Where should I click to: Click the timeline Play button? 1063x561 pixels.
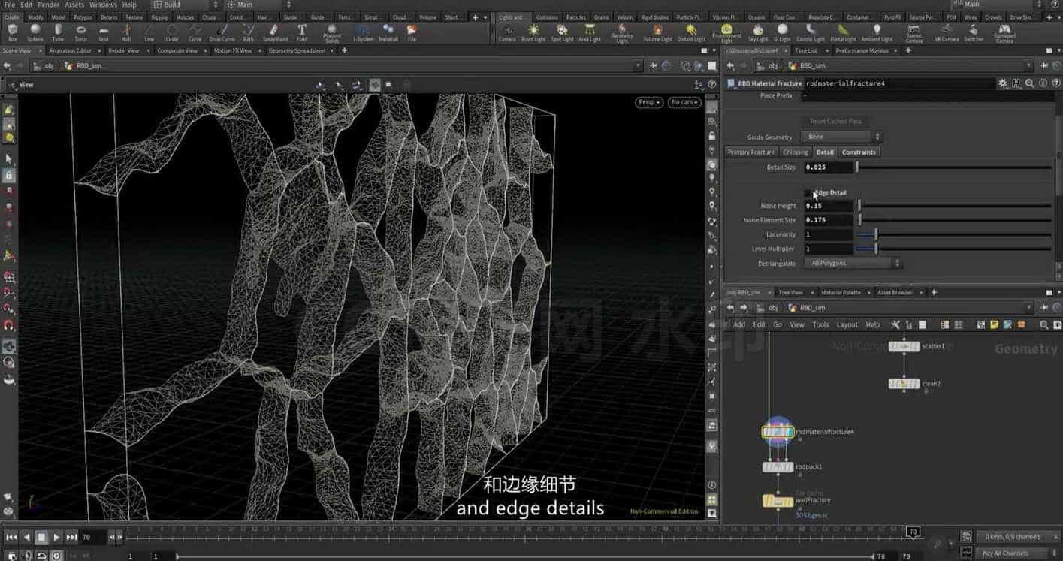coord(56,537)
